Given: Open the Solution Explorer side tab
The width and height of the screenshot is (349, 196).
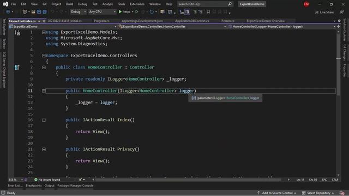Looking at the screenshot, I should click(x=344, y=30).
